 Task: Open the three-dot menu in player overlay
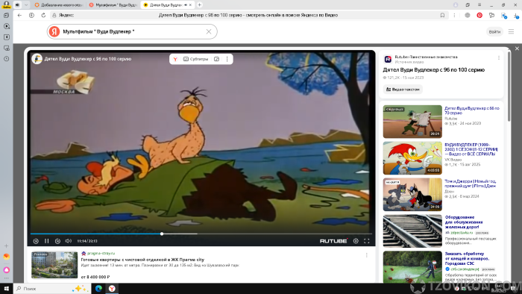(x=227, y=59)
